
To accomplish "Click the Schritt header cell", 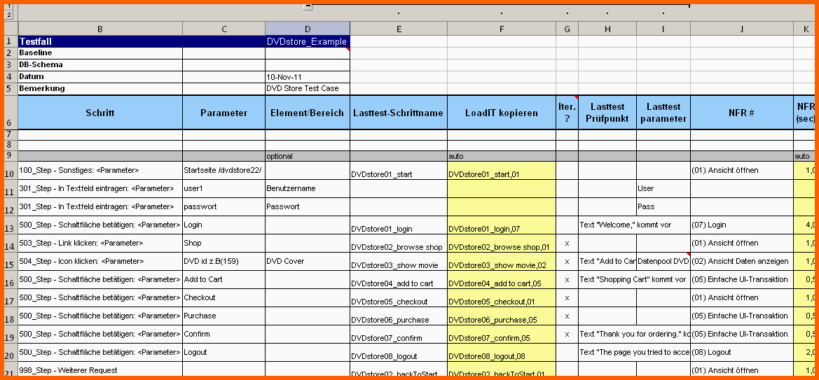I will pyautogui.click(x=100, y=113).
